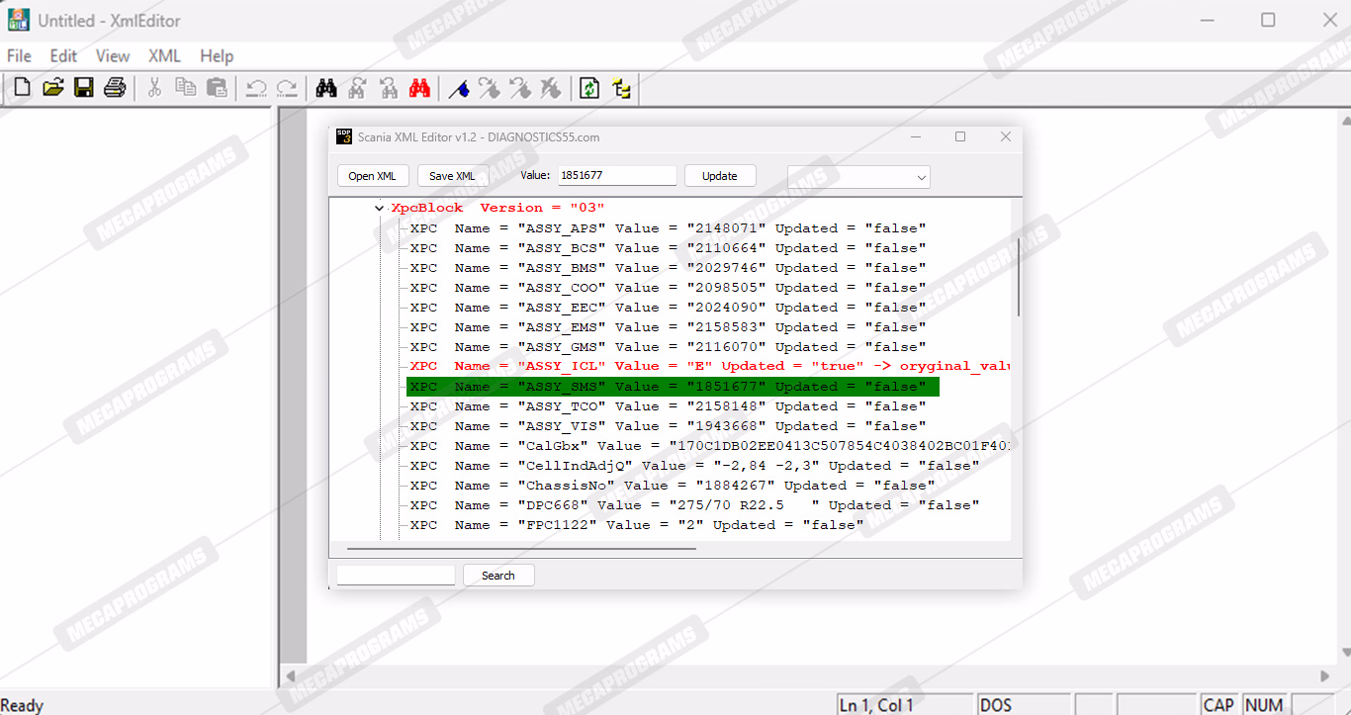
Task: Click the Print toolbar icon
Action: [115, 88]
